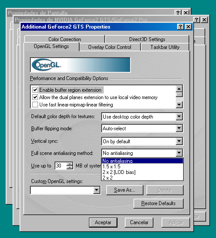Screen dimensions: 216x238
Task: Select 2 x 2 [LOD bias] option
Action: (x=142, y=172)
